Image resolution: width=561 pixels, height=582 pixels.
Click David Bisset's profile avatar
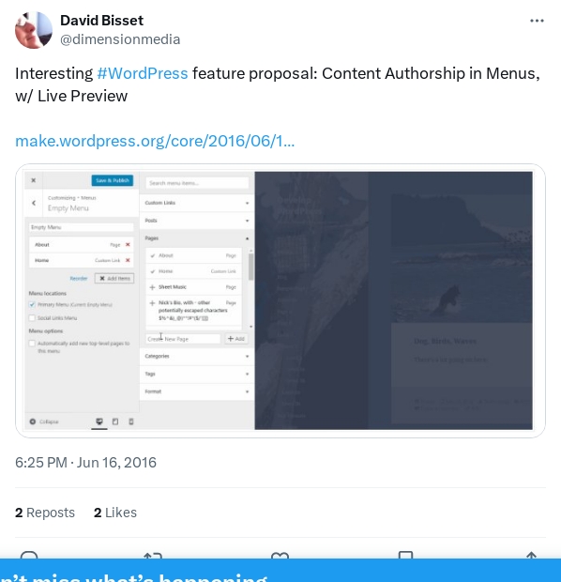tap(34, 30)
